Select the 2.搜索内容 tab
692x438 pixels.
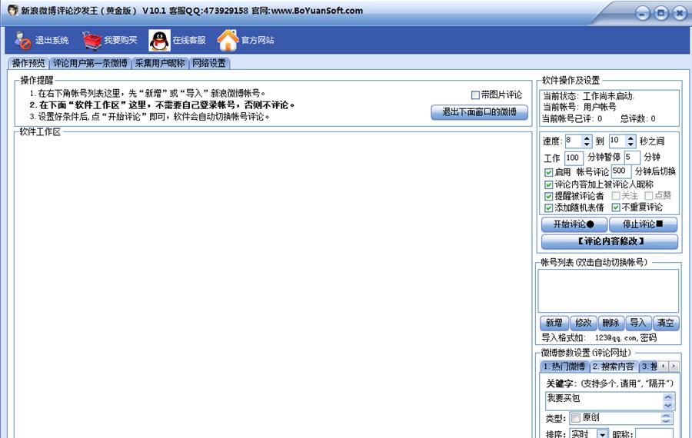click(x=614, y=366)
